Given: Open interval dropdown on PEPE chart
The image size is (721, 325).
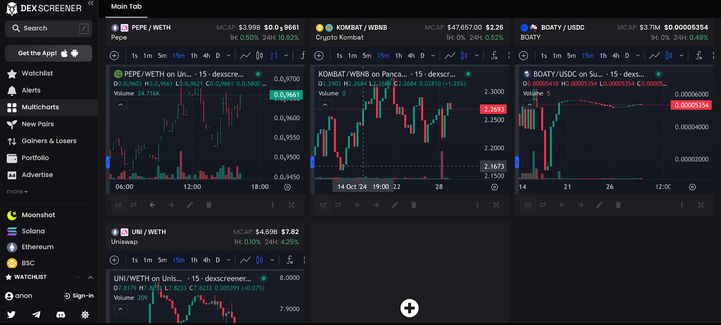Looking at the screenshot, I should click(x=228, y=56).
